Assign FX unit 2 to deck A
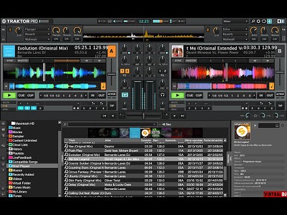The width and height of the screenshot is (287, 215). [x=127, y=71]
